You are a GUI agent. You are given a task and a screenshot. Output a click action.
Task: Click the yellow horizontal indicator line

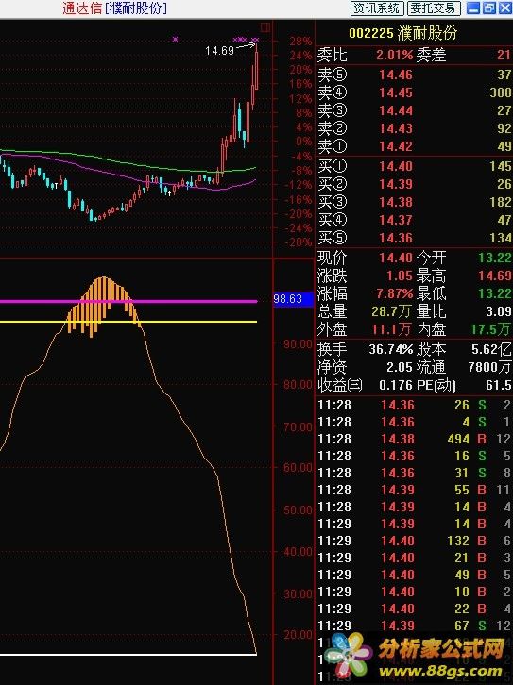click(x=128, y=322)
